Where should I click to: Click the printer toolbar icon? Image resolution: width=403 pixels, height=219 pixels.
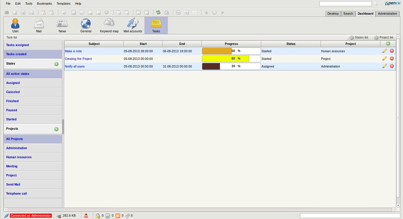click(x=31, y=13)
